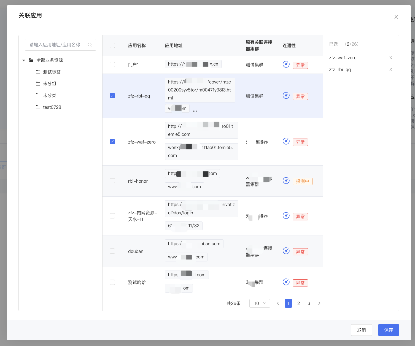Toggle the select-all checkbox in table header

112,45
